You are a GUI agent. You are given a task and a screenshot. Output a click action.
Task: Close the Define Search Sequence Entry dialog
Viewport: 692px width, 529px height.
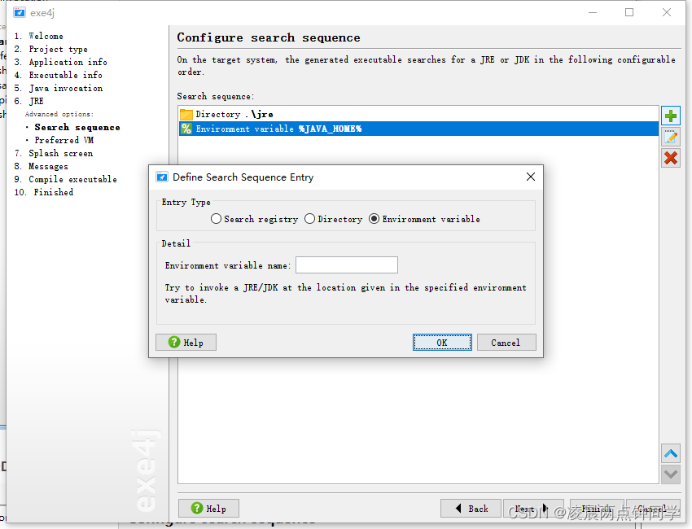point(531,177)
